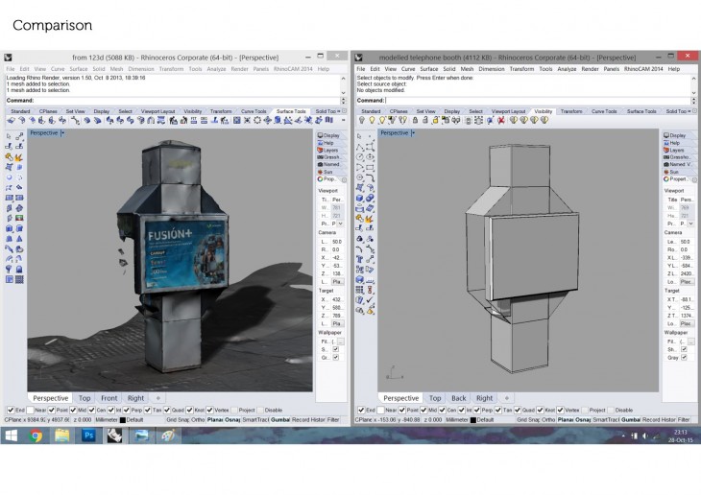Switch to the Back viewport tab
This screenshot has height=495, width=701.
pyautogui.click(x=459, y=398)
